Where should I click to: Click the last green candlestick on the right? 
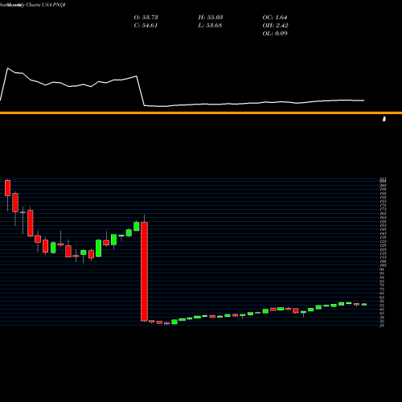tap(364, 304)
